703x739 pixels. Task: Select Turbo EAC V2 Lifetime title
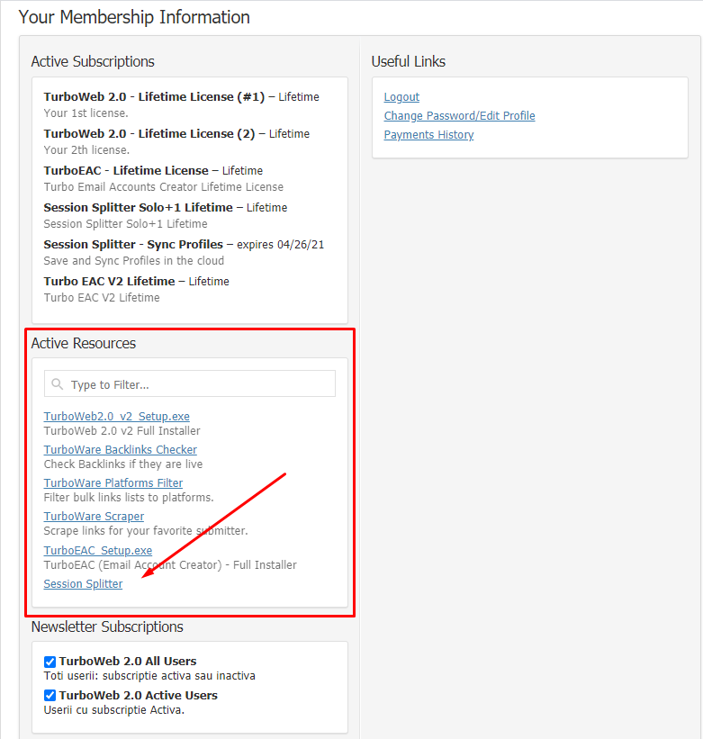(x=109, y=282)
